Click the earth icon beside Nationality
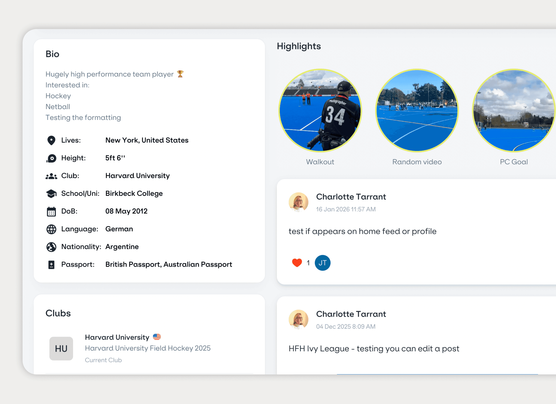 pyautogui.click(x=51, y=247)
